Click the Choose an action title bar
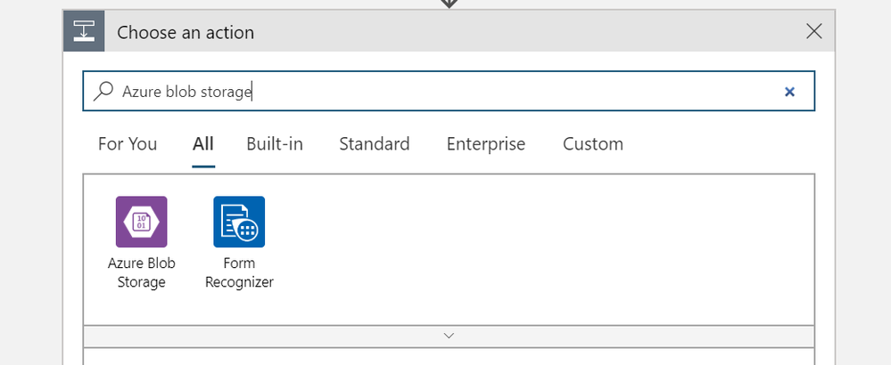This screenshot has height=365, width=891. coord(449,31)
